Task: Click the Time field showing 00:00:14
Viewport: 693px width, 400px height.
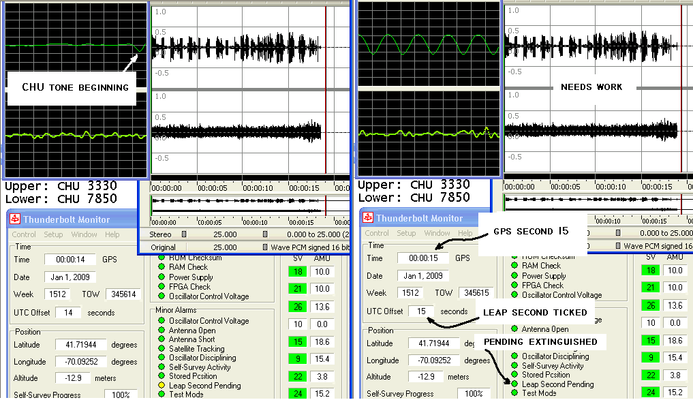Action: coord(70,260)
